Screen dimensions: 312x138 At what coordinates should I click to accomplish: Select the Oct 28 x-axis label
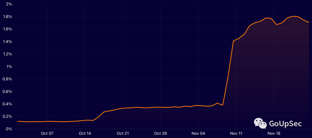pos(161,133)
